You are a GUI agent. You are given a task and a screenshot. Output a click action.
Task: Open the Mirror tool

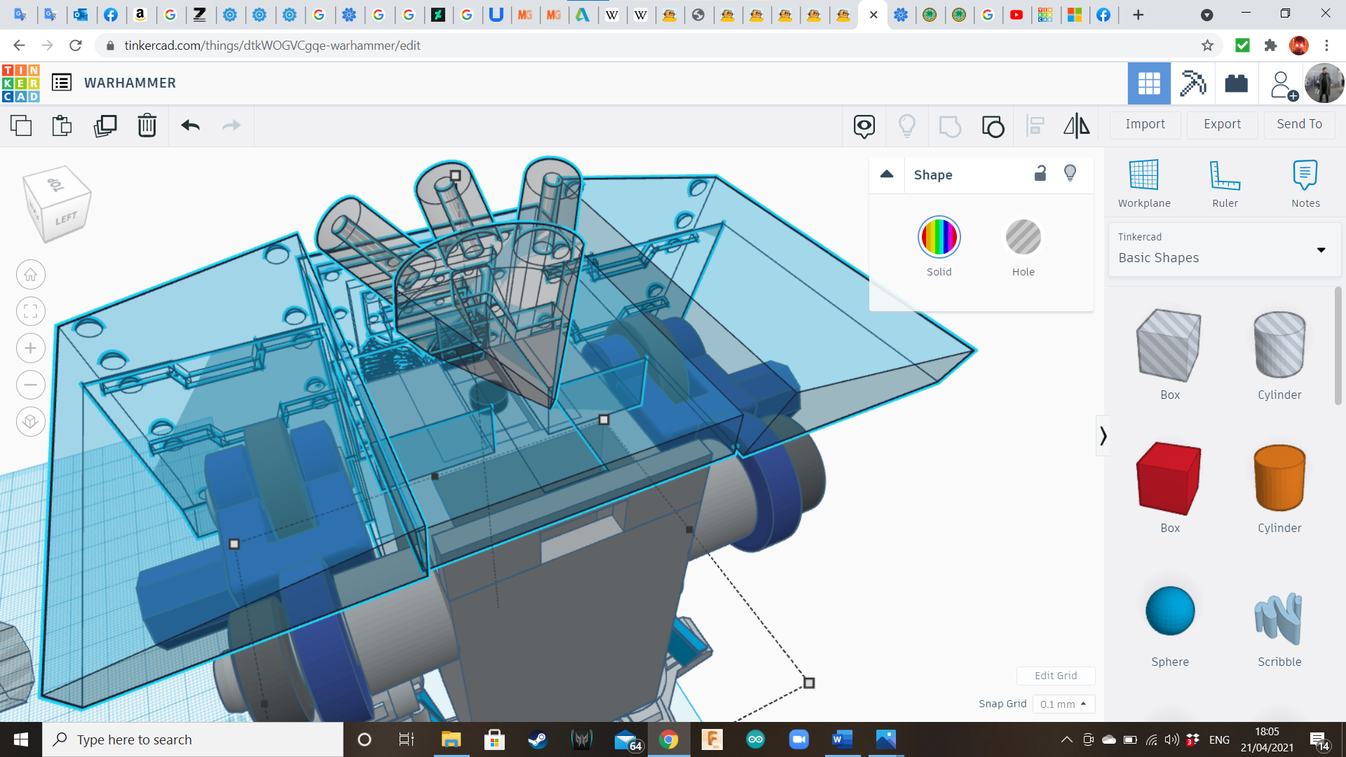(1076, 126)
